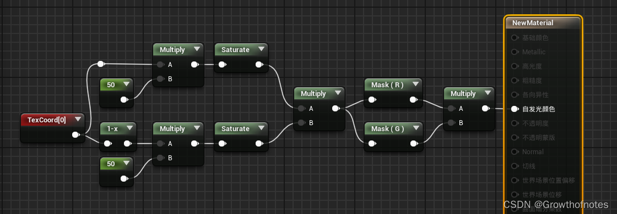This screenshot has width=617, height=214.
Task: Click the upper Saturate node's output pin
Action: click(259, 65)
